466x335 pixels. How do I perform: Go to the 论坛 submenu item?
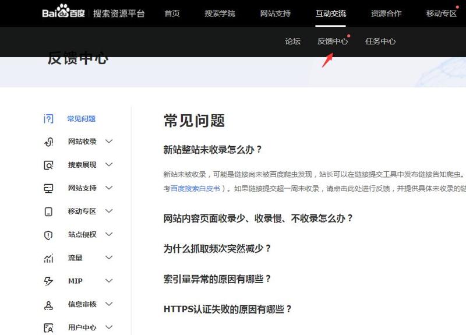point(293,41)
